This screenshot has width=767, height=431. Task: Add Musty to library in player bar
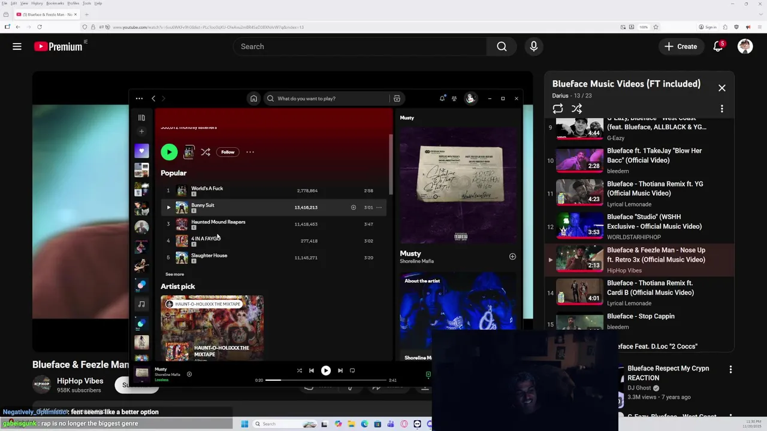point(189,374)
